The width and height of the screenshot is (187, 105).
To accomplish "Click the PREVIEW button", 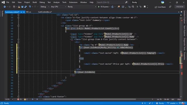I will pos(180,7).
